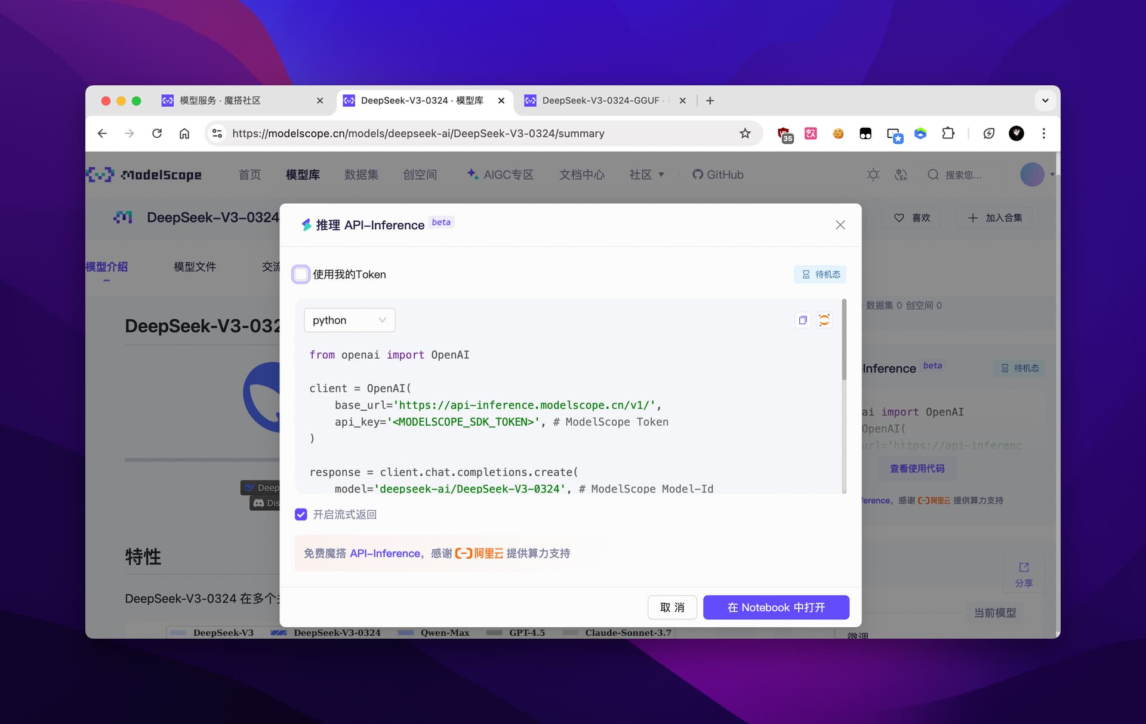Click the 喜欢 heart button
Viewport: 1146px width, 724px height.
[912, 218]
